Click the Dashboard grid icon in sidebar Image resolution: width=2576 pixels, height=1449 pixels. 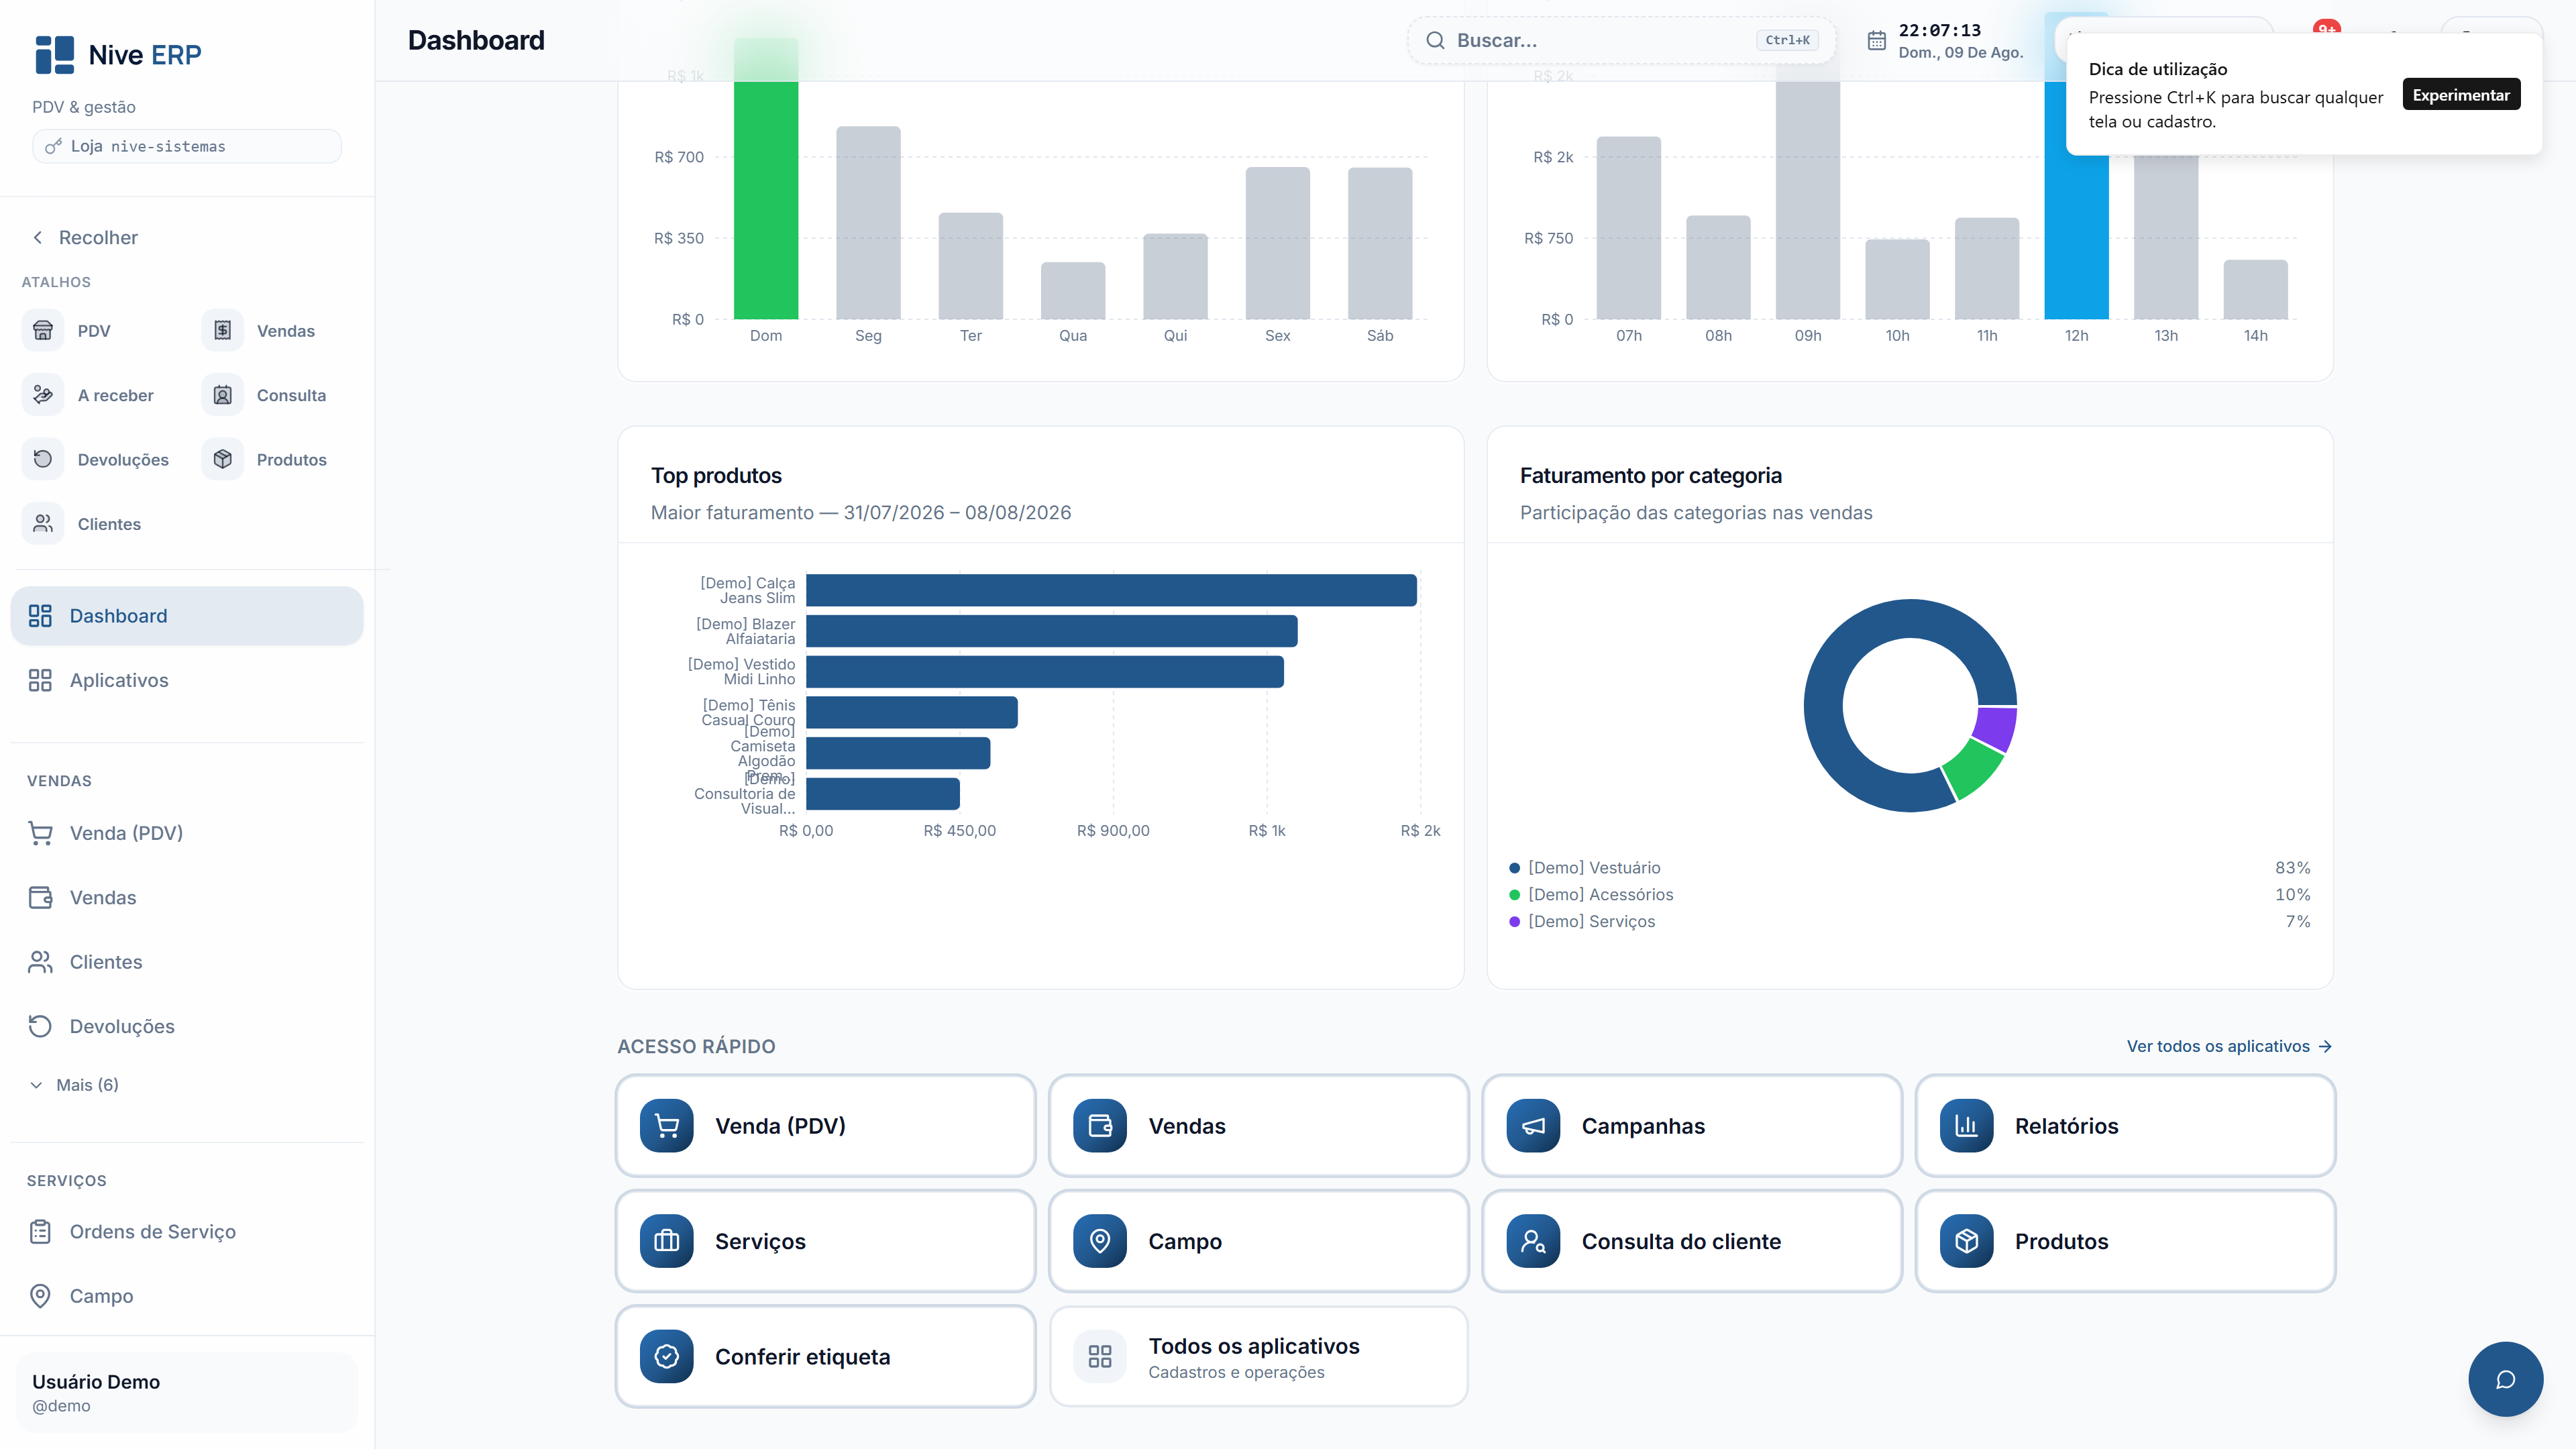pyautogui.click(x=40, y=616)
